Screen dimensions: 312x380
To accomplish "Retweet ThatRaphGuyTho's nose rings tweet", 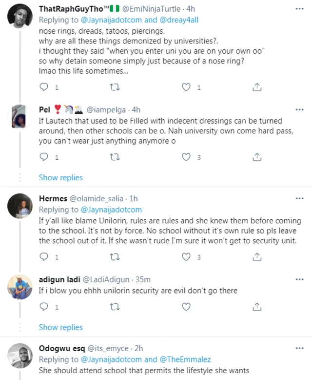I will pyautogui.click(x=115, y=87).
